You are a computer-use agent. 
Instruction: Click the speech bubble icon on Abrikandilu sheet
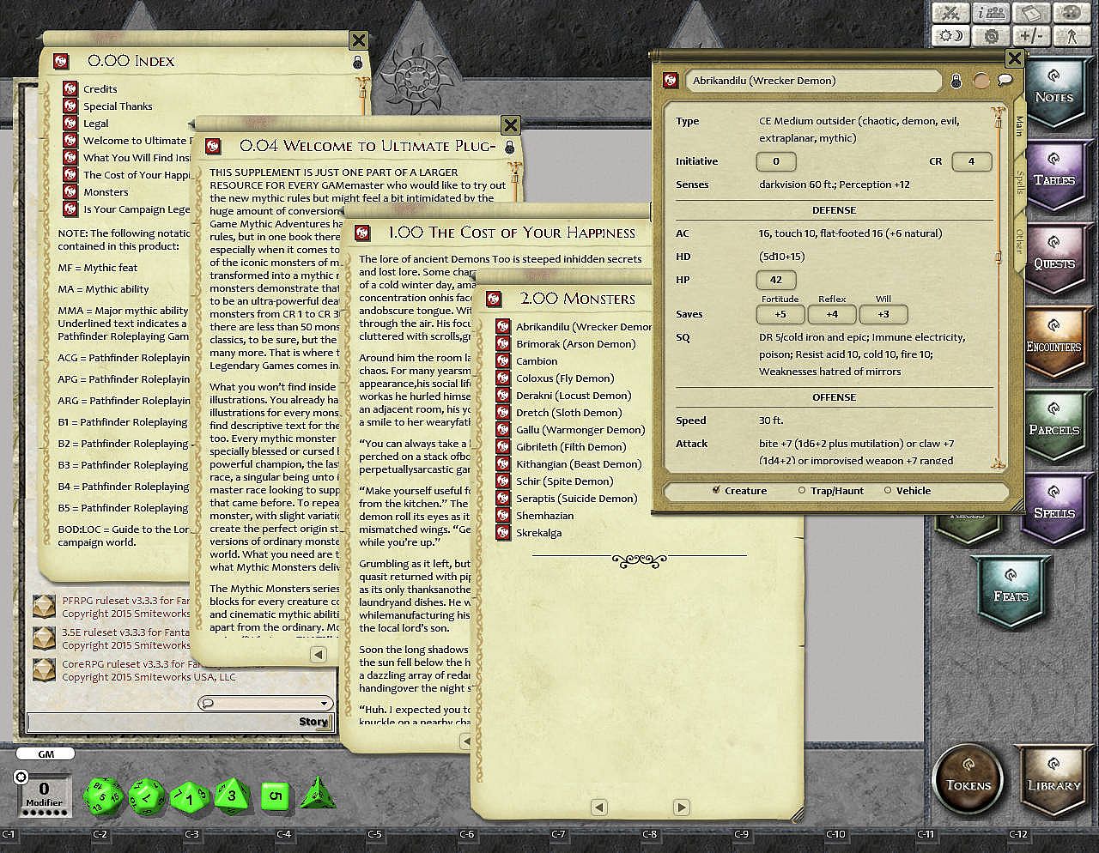pyautogui.click(x=1005, y=81)
